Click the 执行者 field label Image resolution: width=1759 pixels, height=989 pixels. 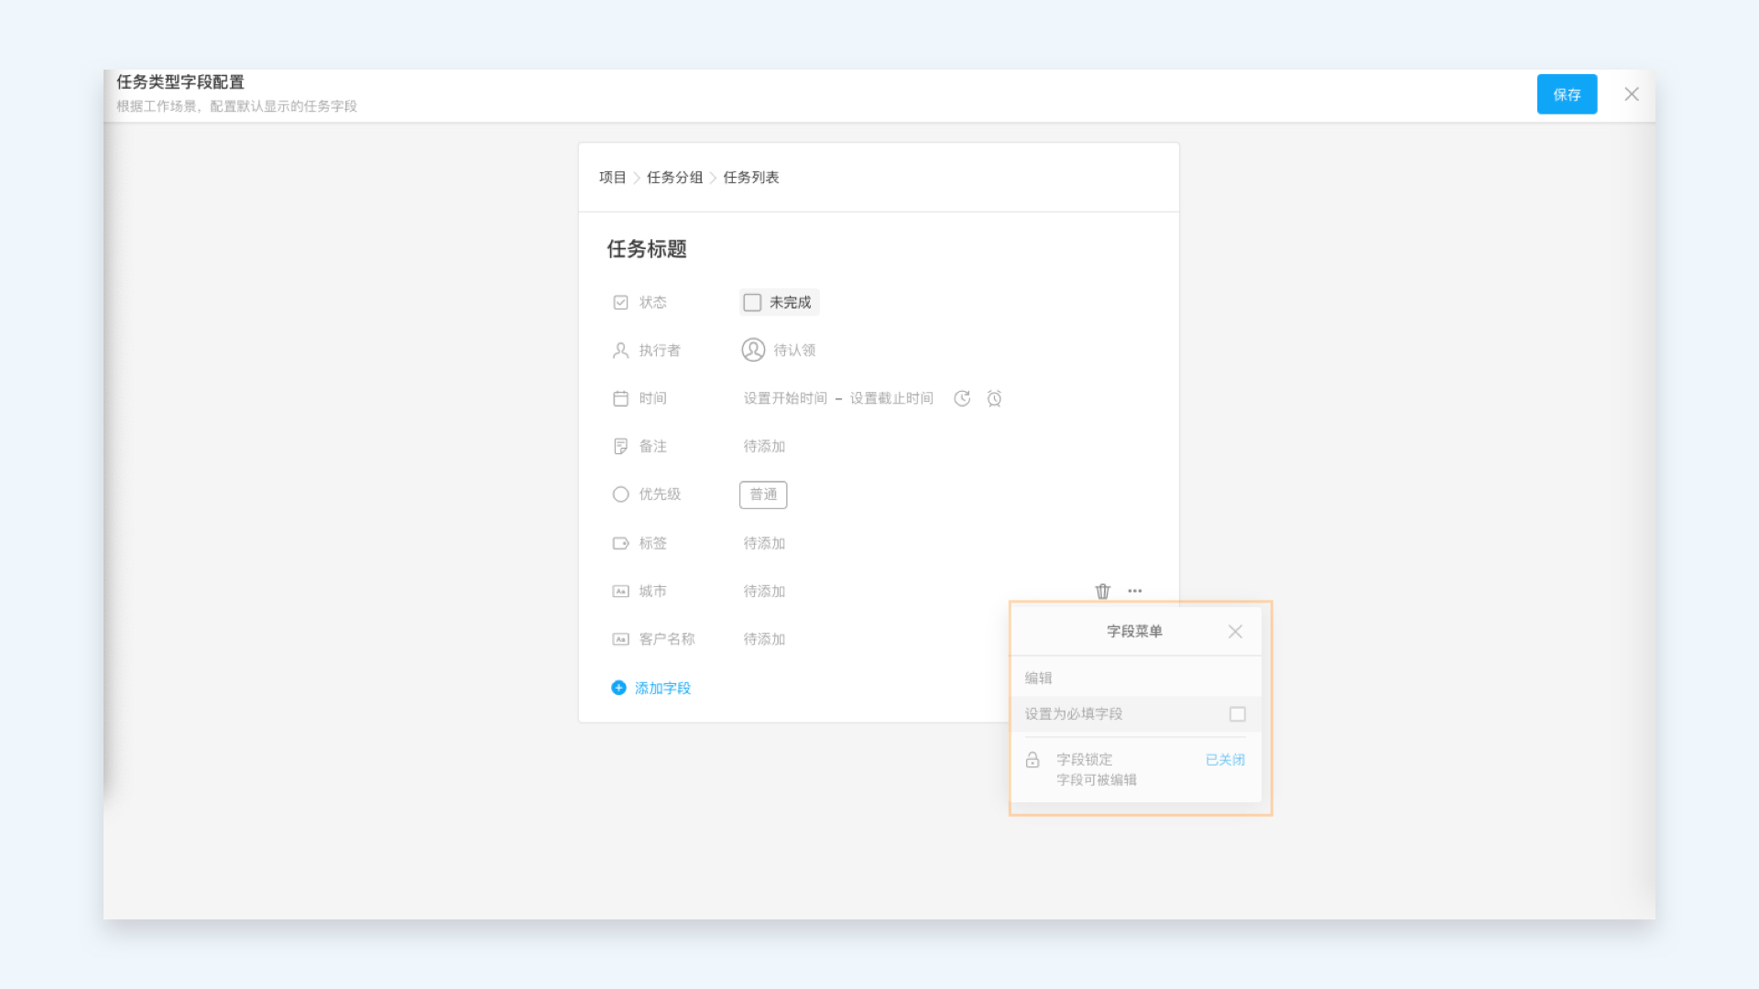coord(660,351)
